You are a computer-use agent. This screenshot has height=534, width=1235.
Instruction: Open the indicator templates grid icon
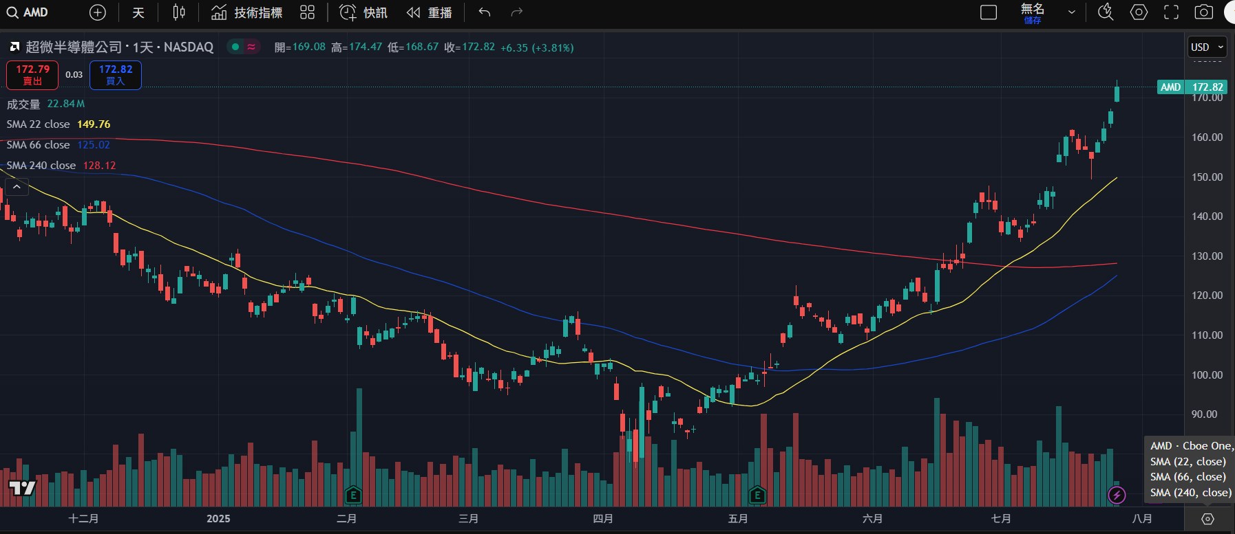click(x=308, y=12)
